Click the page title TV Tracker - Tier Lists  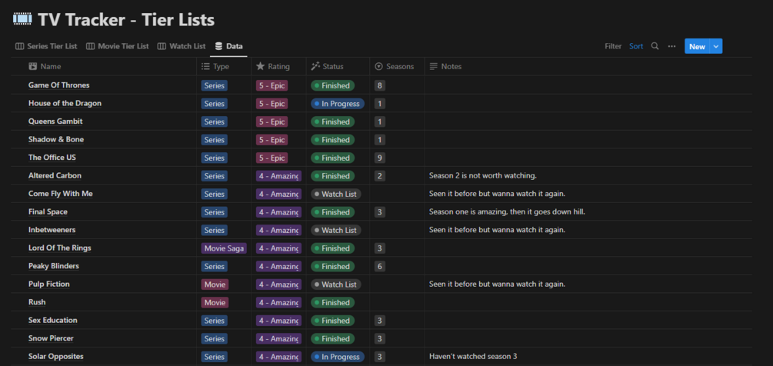(126, 20)
